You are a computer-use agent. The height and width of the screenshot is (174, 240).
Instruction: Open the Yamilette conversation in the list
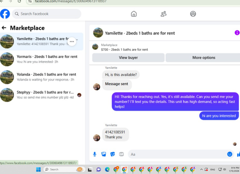tap(42, 42)
